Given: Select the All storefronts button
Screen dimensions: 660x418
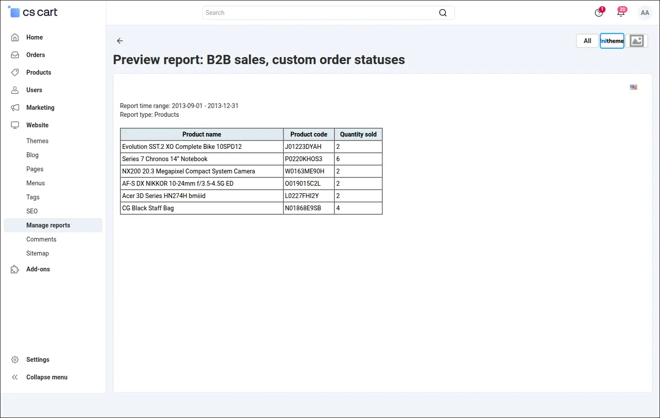Looking at the screenshot, I should click(x=587, y=41).
